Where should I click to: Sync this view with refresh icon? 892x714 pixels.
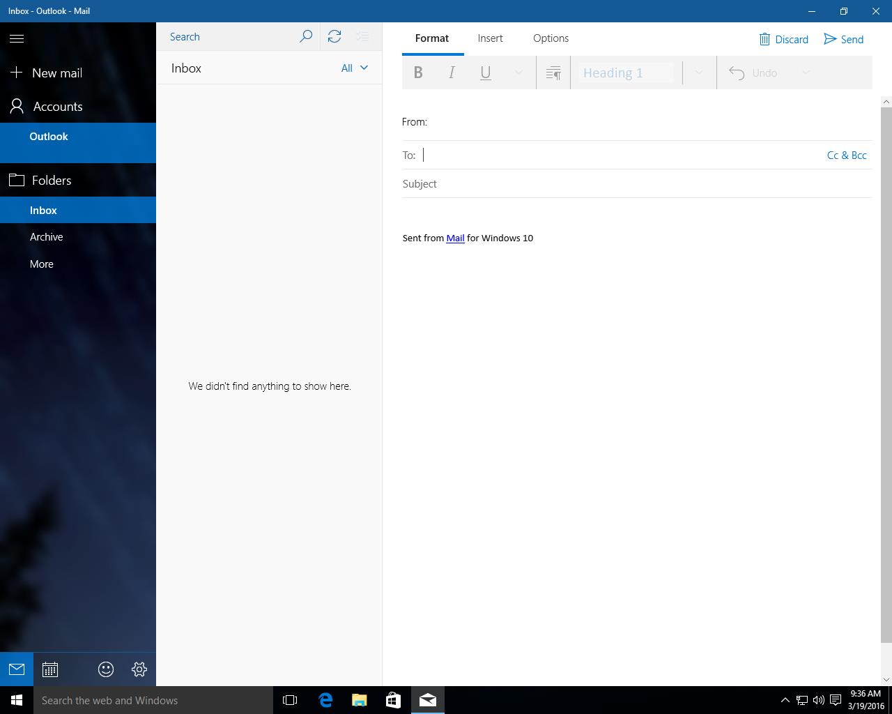(x=334, y=37)
